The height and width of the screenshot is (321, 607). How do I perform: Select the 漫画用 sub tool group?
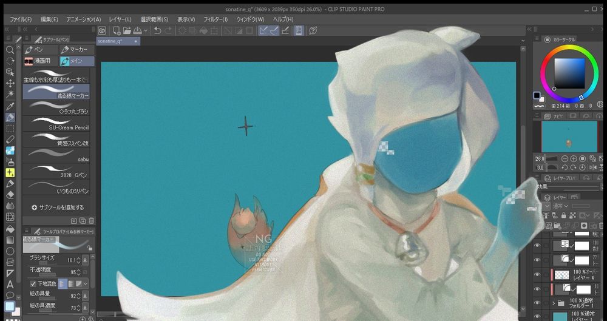pos(40,61)
